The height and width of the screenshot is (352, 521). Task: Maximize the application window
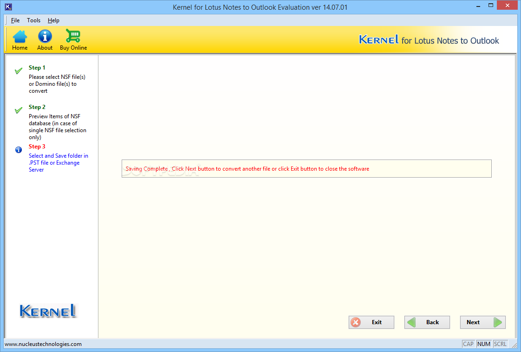tap(491, 6)
